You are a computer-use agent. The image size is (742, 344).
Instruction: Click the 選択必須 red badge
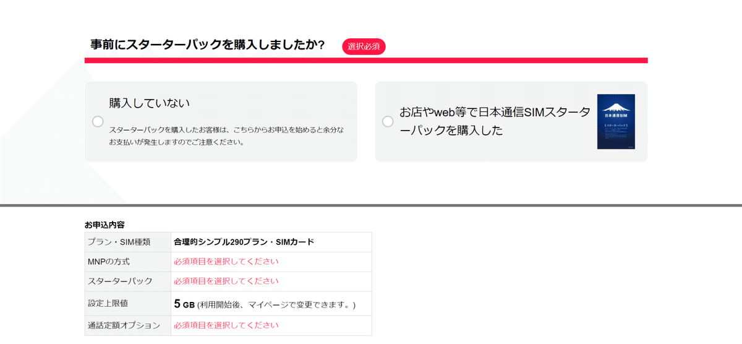[x=364, y=46]
